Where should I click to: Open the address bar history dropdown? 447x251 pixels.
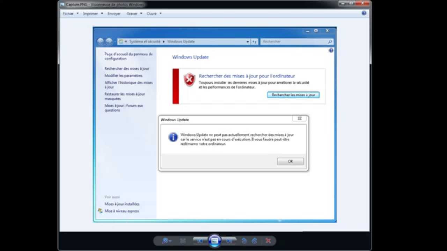[248, 41]
